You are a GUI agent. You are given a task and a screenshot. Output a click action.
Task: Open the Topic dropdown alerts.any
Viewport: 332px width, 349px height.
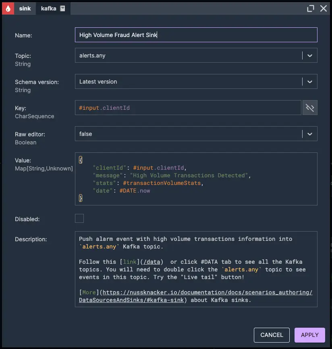pos(196,55)
